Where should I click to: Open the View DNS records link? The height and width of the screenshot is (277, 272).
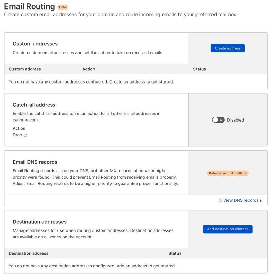241,200
